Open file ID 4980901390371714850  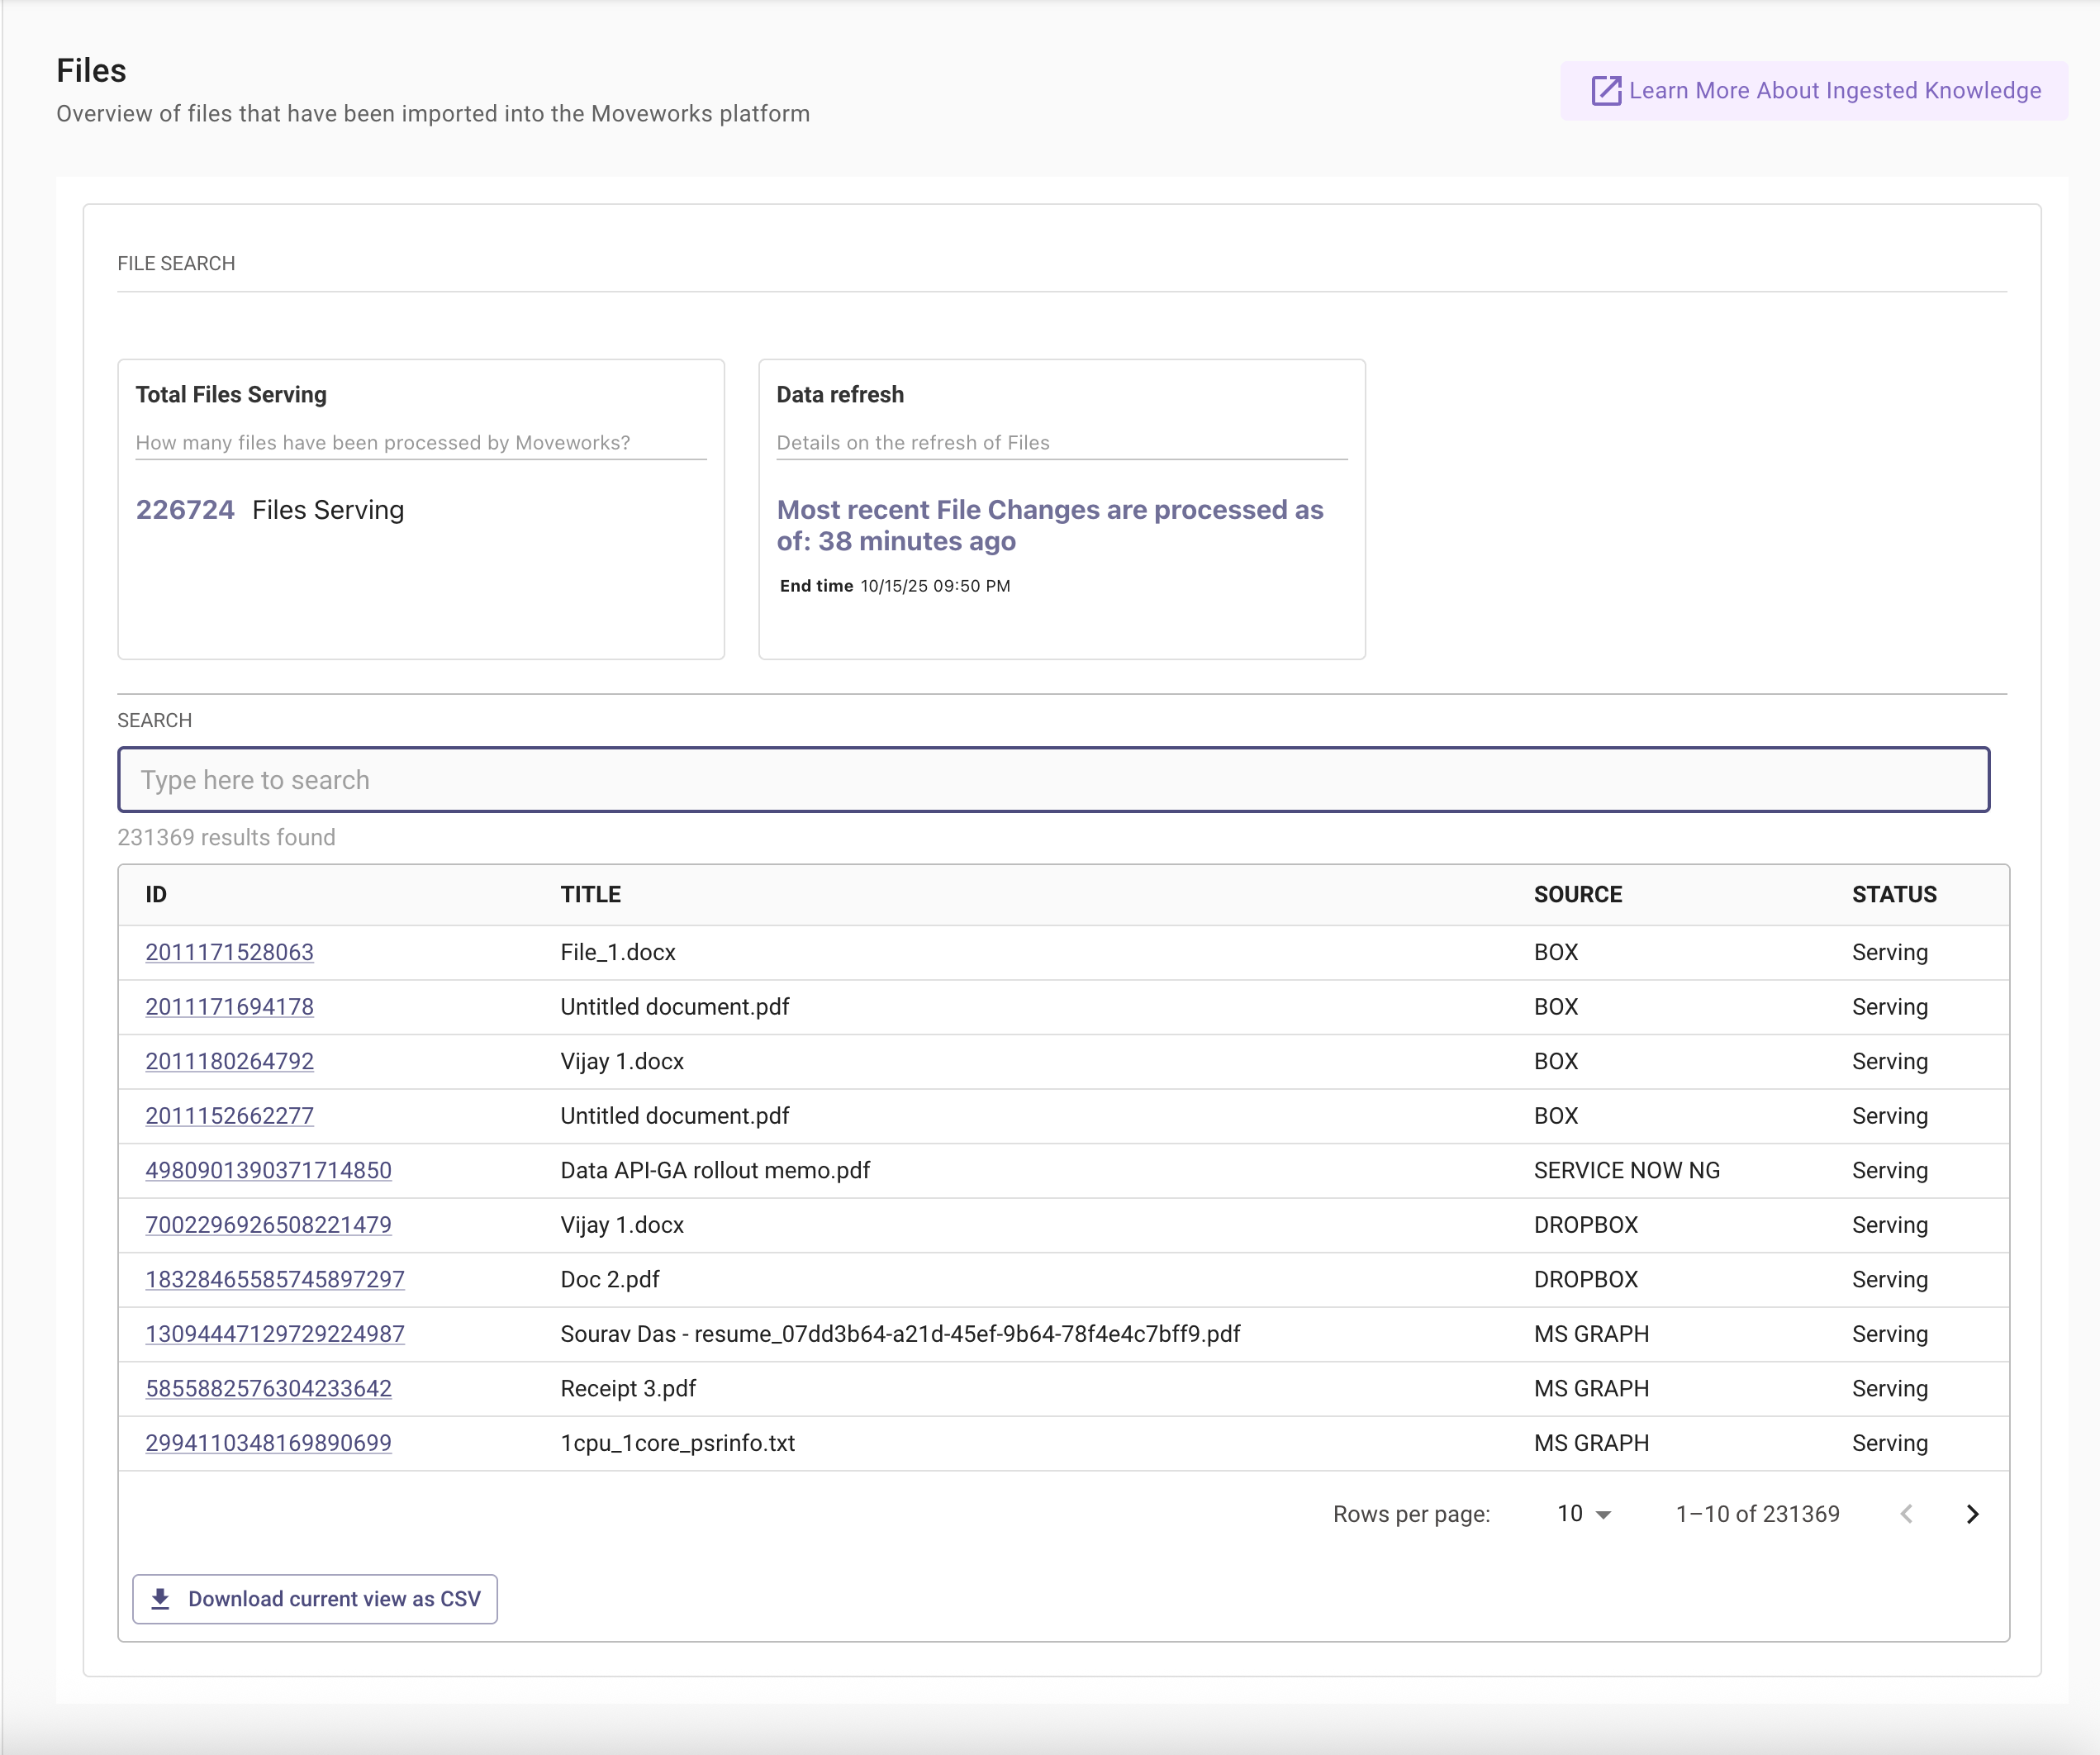pos(268,1170)
